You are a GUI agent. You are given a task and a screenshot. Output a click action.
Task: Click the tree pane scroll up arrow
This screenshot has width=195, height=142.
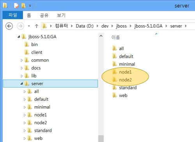101,36
